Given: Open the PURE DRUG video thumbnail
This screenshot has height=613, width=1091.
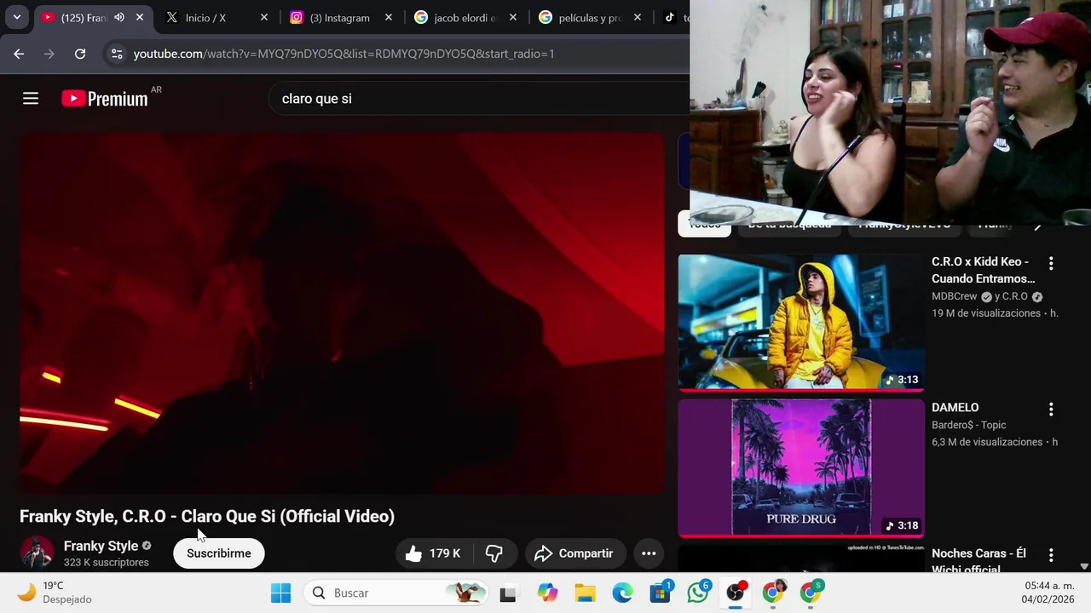Looking at the screenshot, I should point(801,468).
